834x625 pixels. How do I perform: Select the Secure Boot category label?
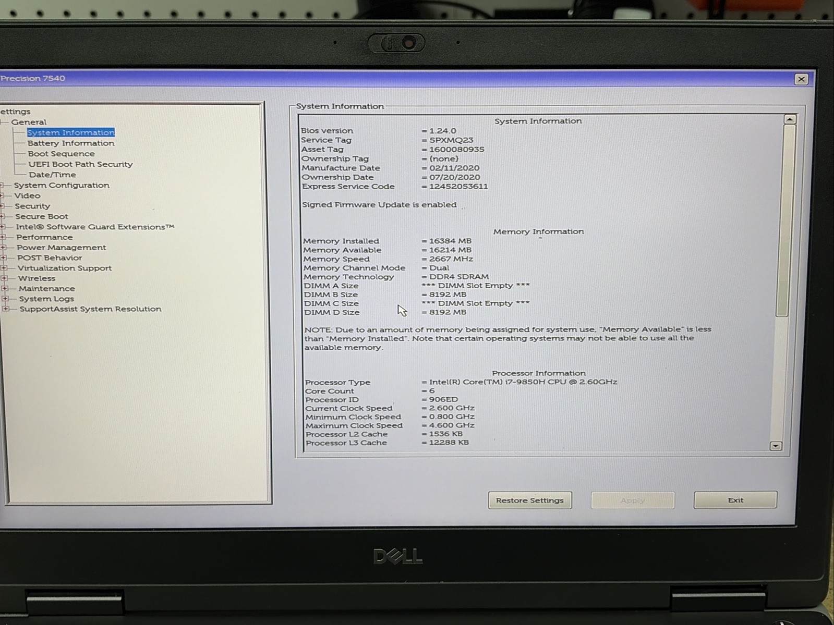pos(41,216)
